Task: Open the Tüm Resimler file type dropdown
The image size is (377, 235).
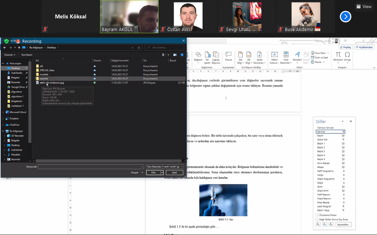Action: pyautogui.click(x=165, y=167)
